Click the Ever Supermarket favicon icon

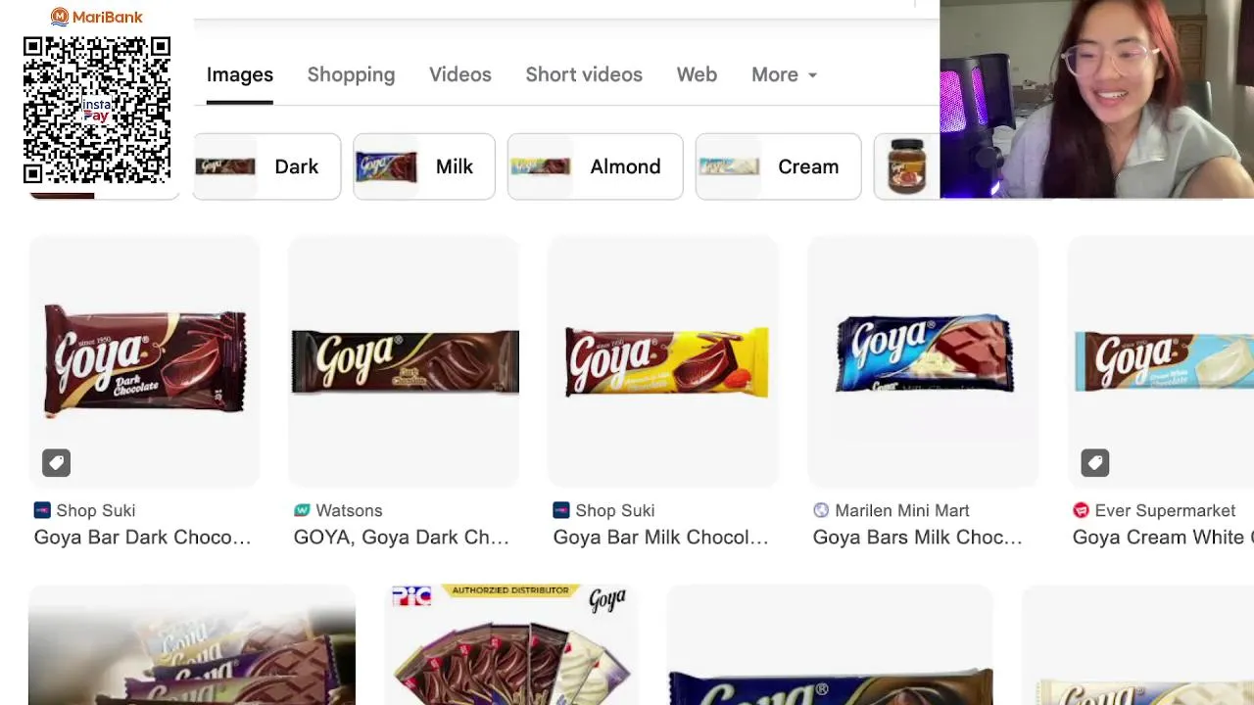click(x=1081, y=510)
